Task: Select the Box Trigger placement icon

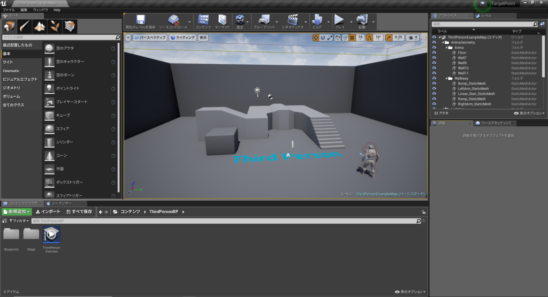Action: pos(49,182)
